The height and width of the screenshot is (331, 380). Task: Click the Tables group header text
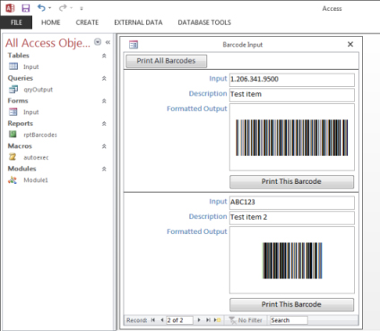(19, 56)
